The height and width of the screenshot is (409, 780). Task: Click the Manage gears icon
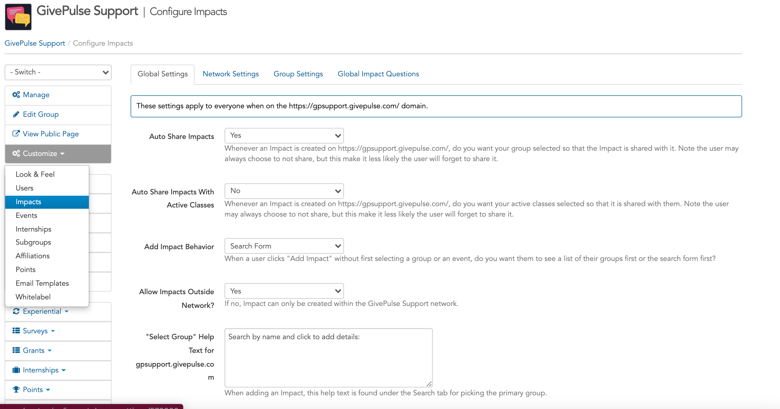point(16,95)
